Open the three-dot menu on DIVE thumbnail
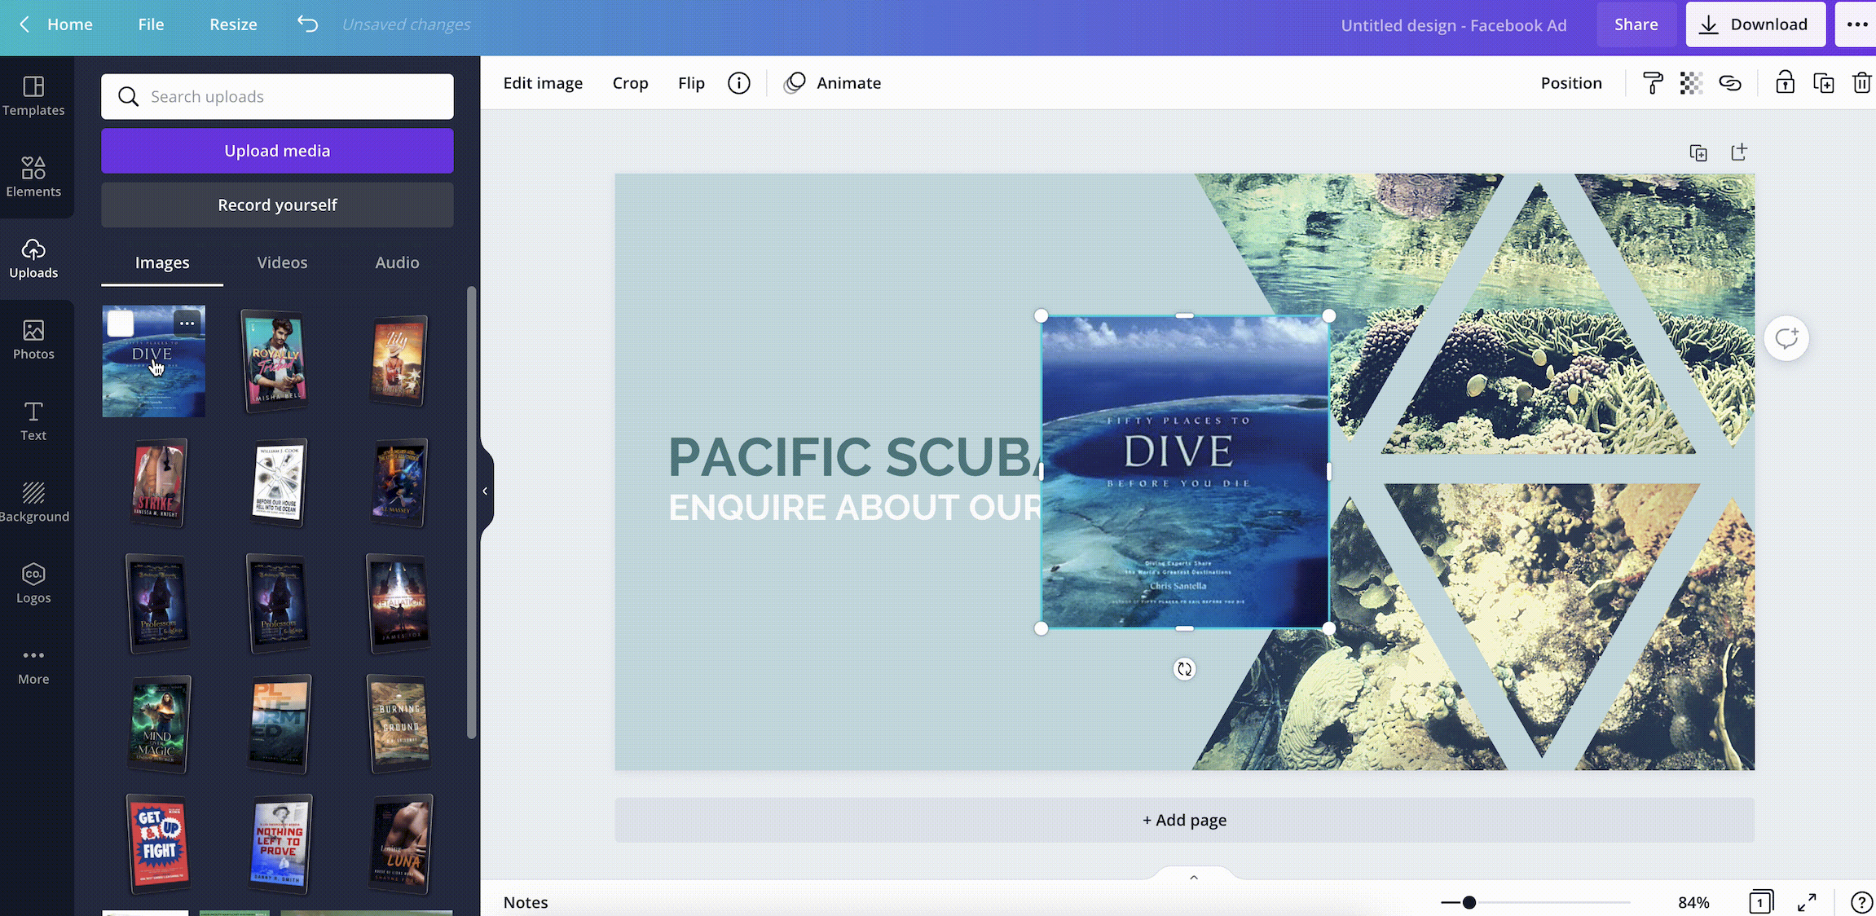 [x=187, y=324]
